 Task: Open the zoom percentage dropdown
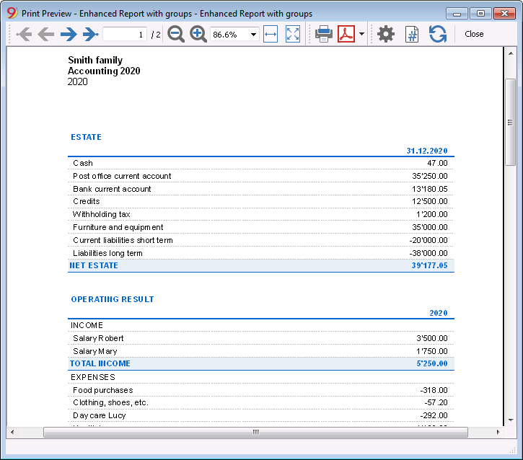pyautogui.click(x=253, y=35)
